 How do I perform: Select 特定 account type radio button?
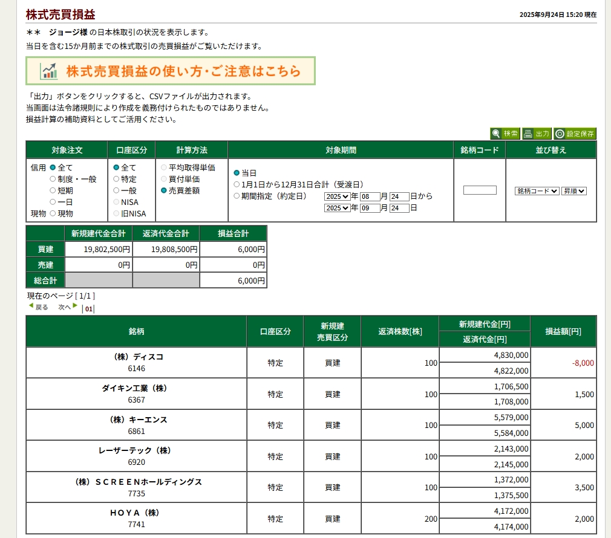[116, 179]
